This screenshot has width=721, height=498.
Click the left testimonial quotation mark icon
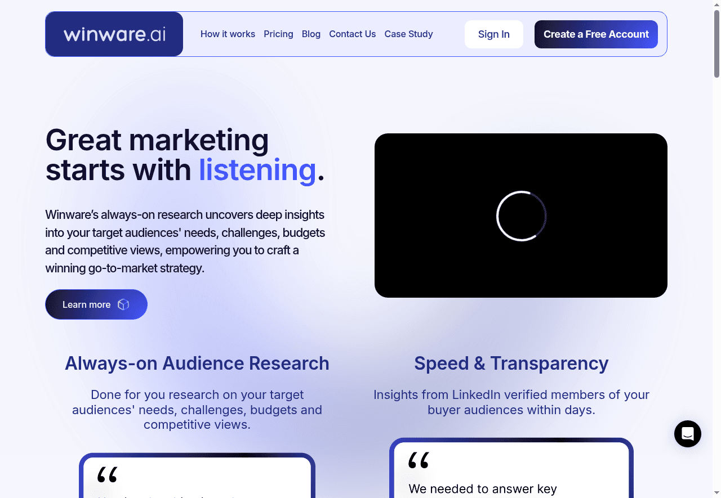coord(107,474)
